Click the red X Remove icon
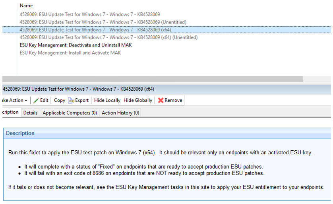The image size is (333, 204). 161,100
